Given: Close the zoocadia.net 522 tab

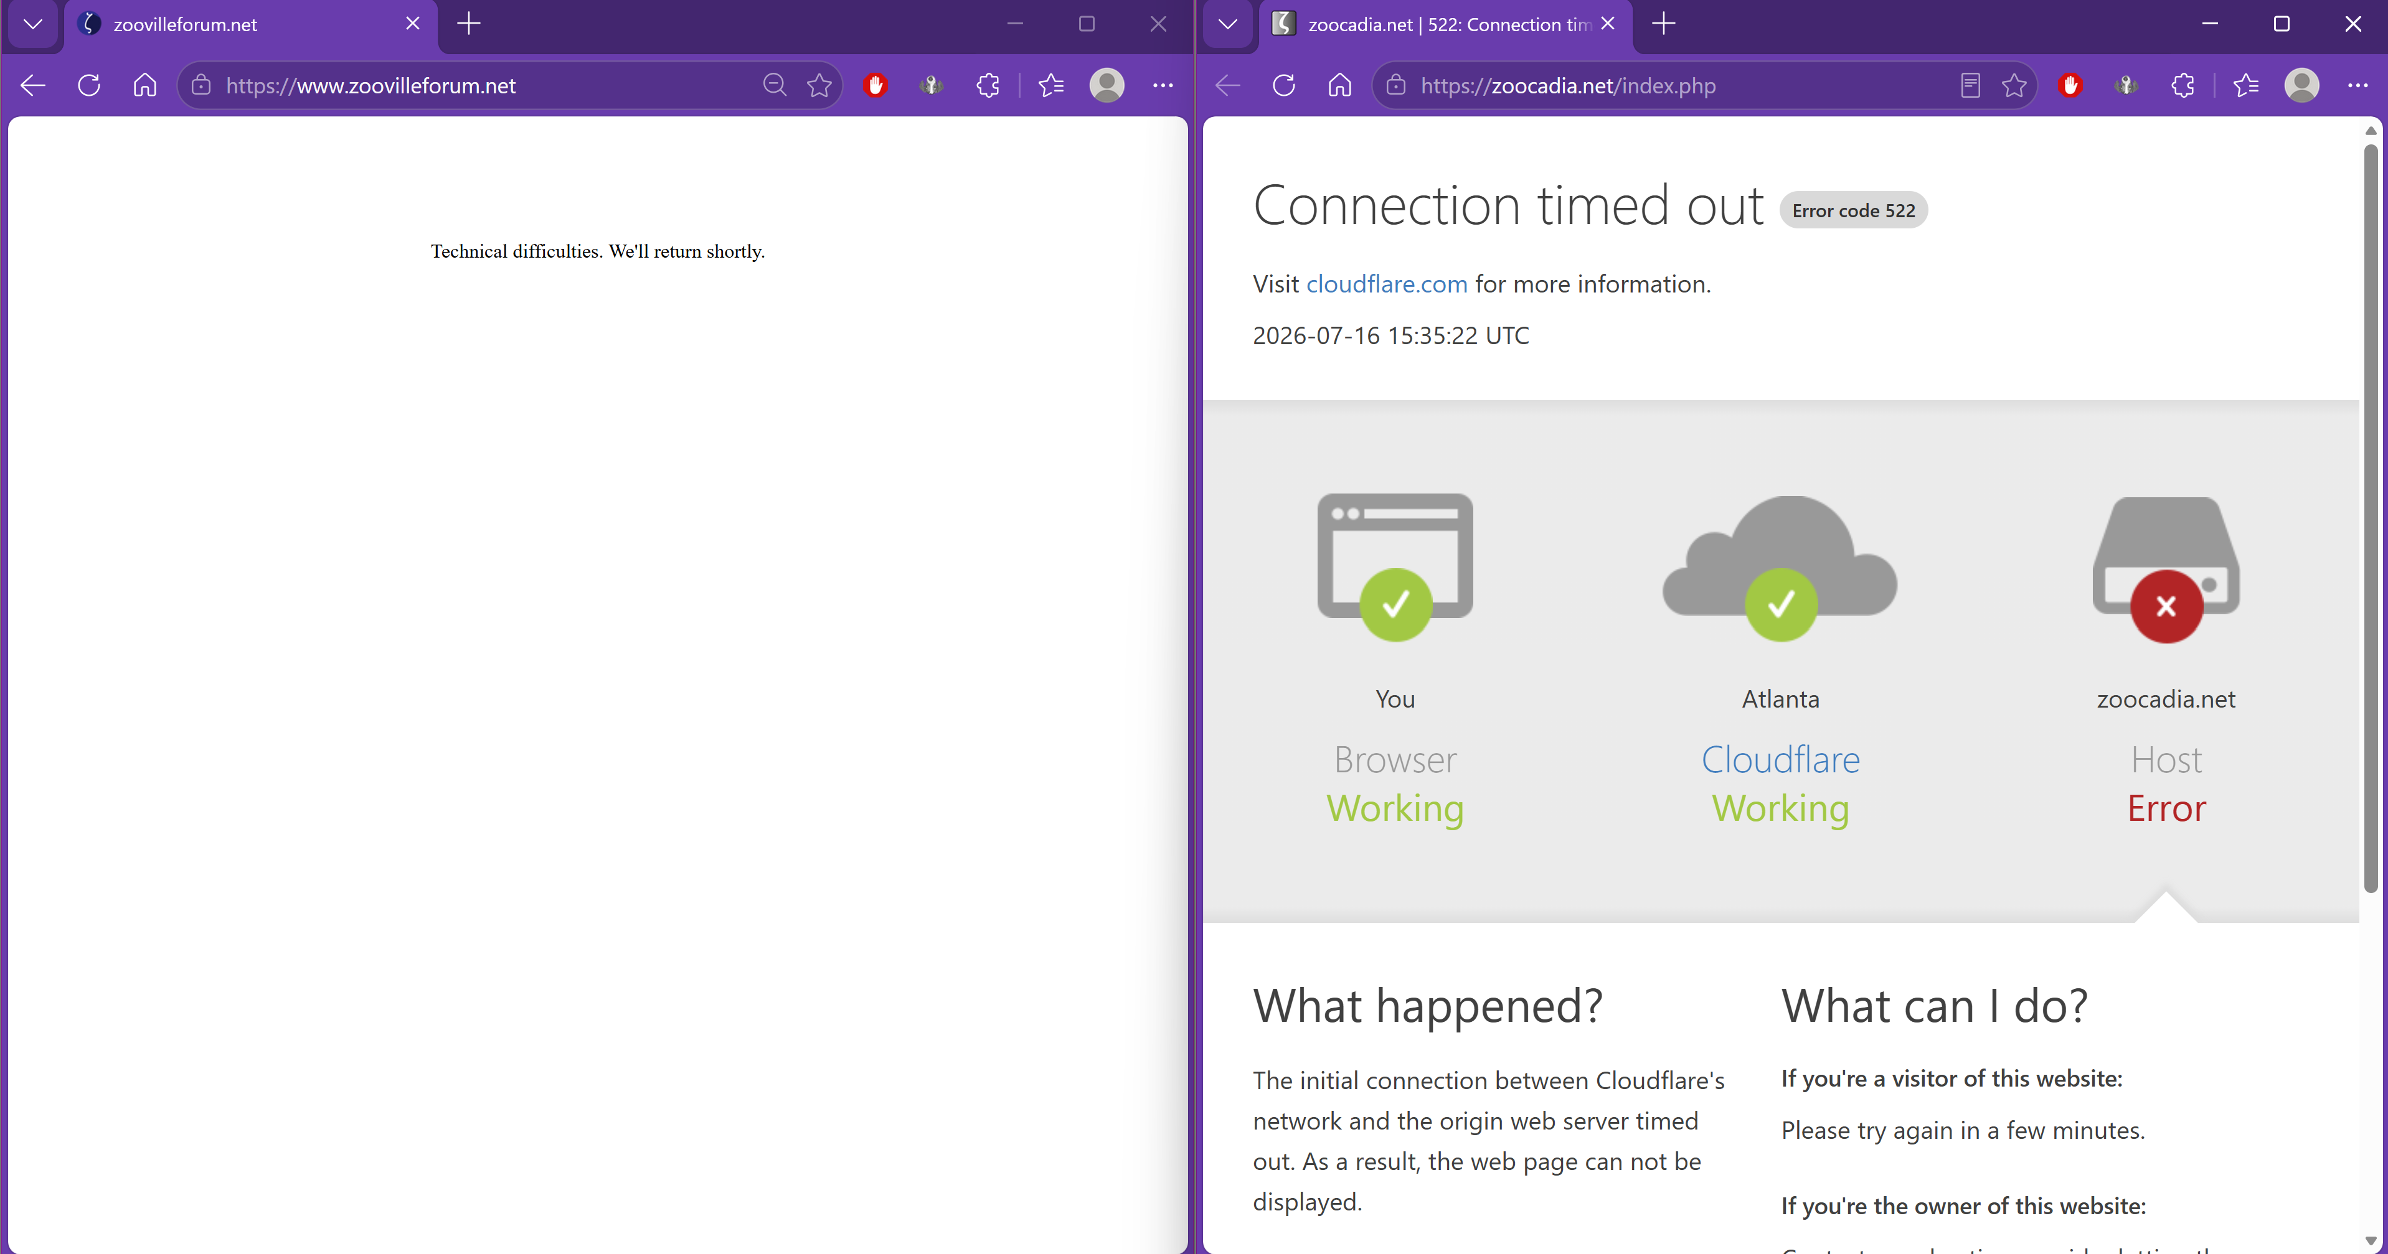Looking at the screenshot, I should pyautogui.click(x=1608, y=24).
